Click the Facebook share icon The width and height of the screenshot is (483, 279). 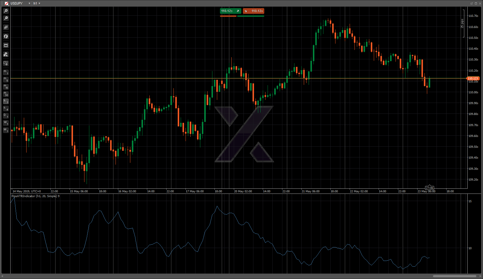tap(6, 36)
